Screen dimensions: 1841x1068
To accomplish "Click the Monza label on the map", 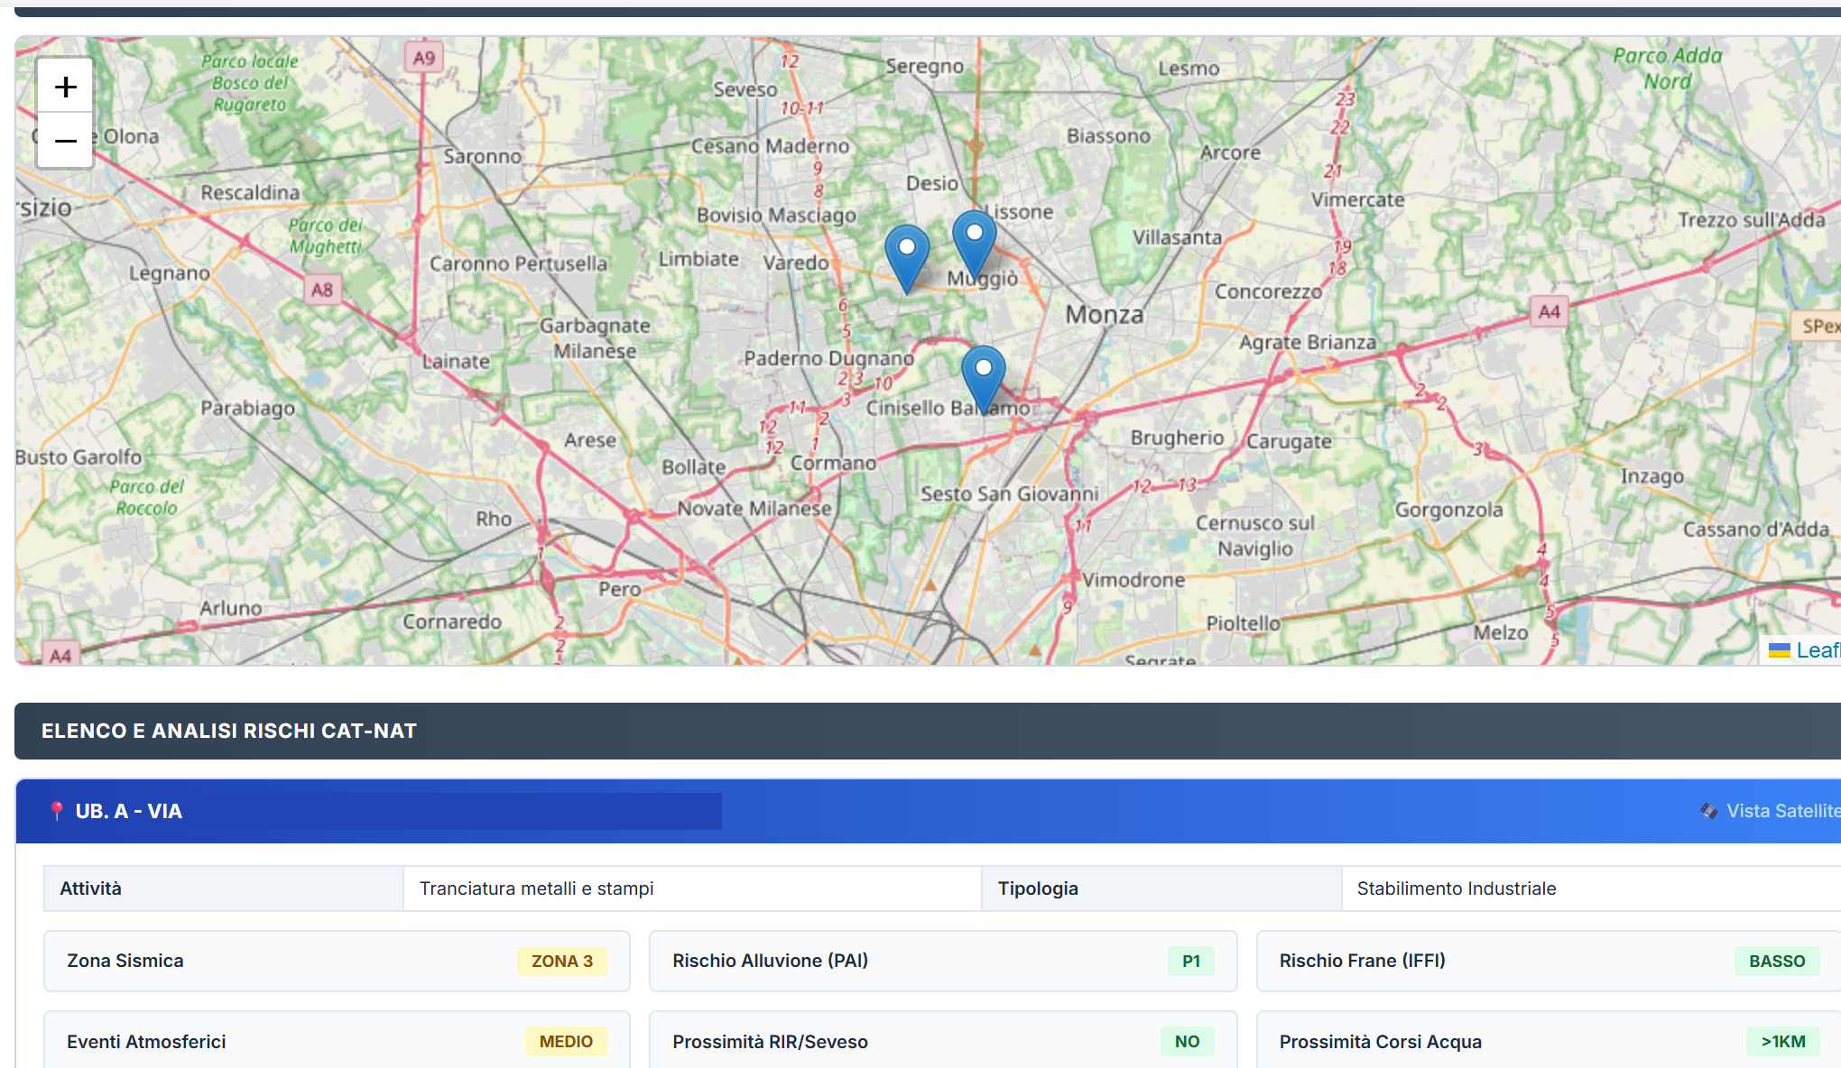I will pyautogui.click(x=1104, y=315).
